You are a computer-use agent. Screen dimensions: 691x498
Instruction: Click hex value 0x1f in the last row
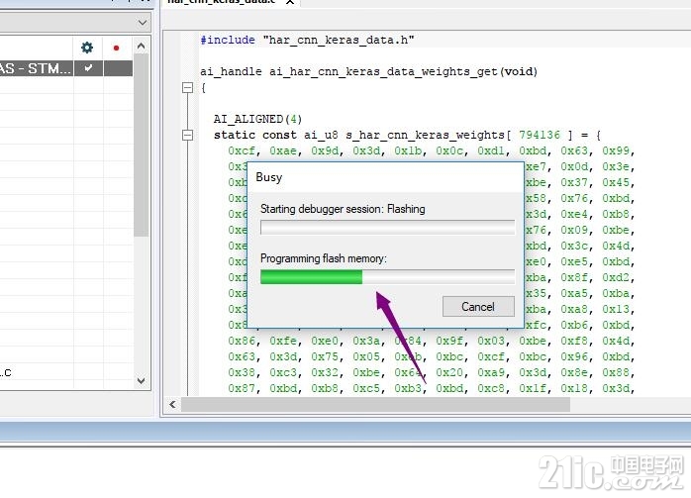tap(533, 388)
